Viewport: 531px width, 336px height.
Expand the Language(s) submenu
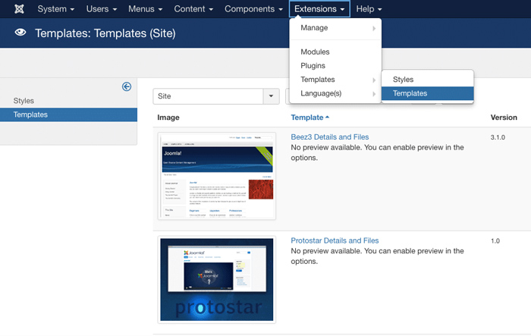(x=335, y=93)
